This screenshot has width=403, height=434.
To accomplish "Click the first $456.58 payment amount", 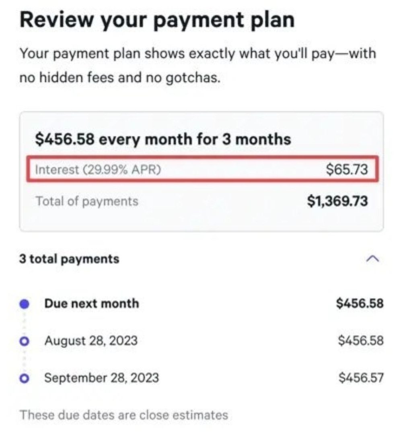I will point(361,303).
